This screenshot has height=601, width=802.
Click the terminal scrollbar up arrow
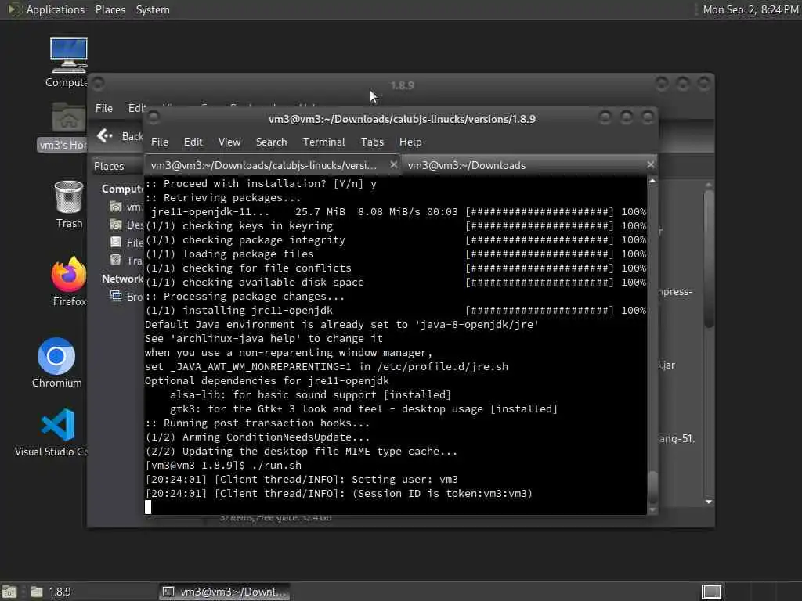point(652,181)
